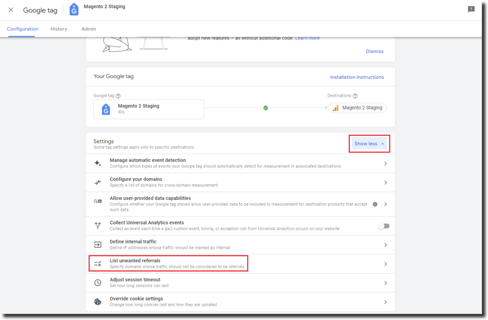Viewport: 488px width, 320px height.
Task: Click the user-provided data capabilities icon
Action: (98, 201)
